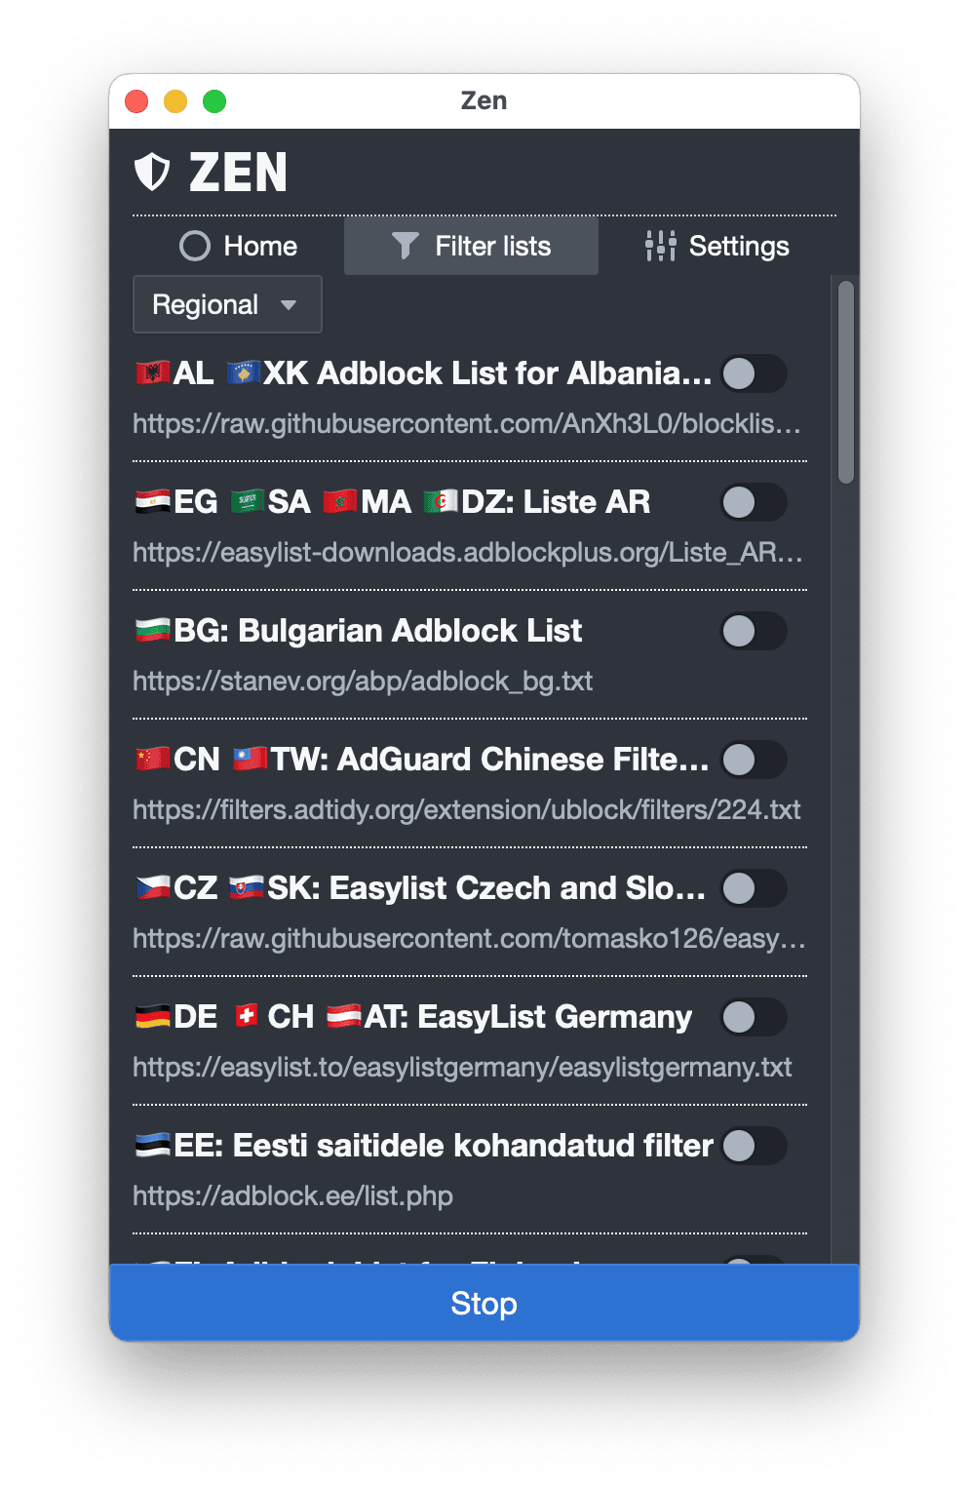Switch to the Home tab
The image size is (969, 1486).
click(x=238, y=246)
